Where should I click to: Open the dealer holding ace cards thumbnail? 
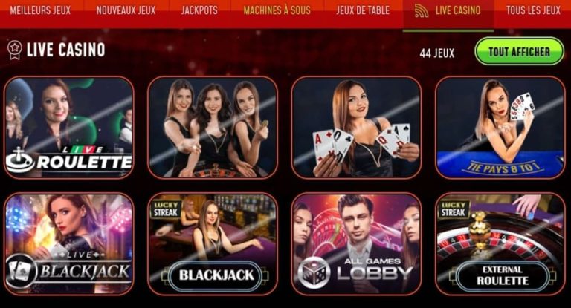356,128
